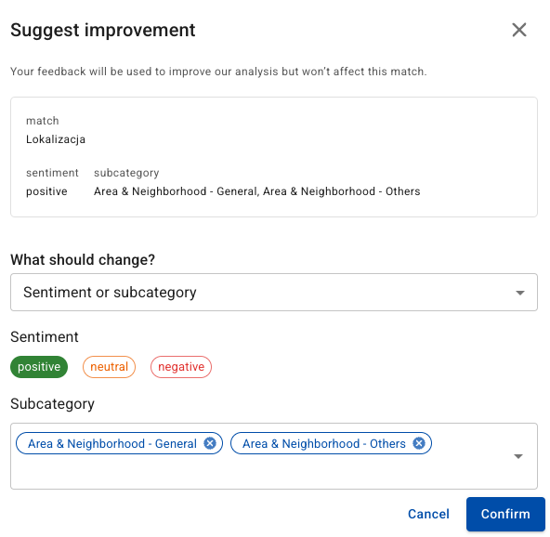Expand the What should change dropdown arrow

[x=520, y=293]
